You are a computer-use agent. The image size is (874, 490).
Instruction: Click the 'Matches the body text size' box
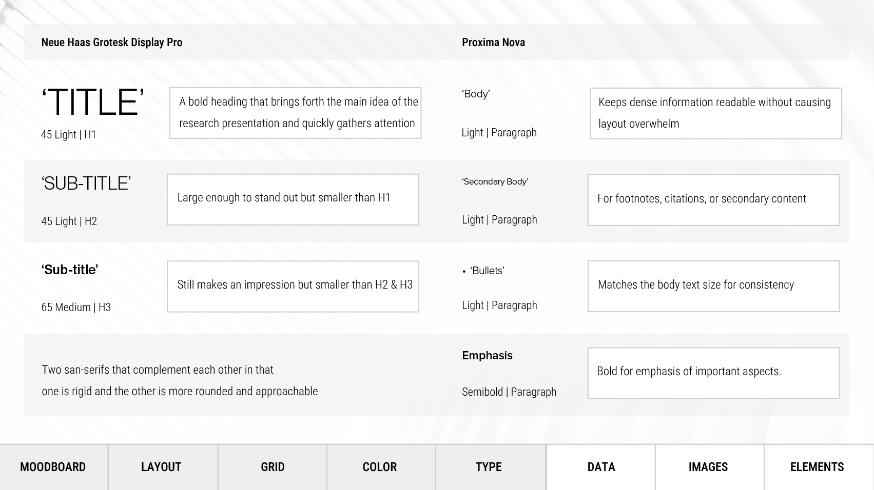[713, 286]
